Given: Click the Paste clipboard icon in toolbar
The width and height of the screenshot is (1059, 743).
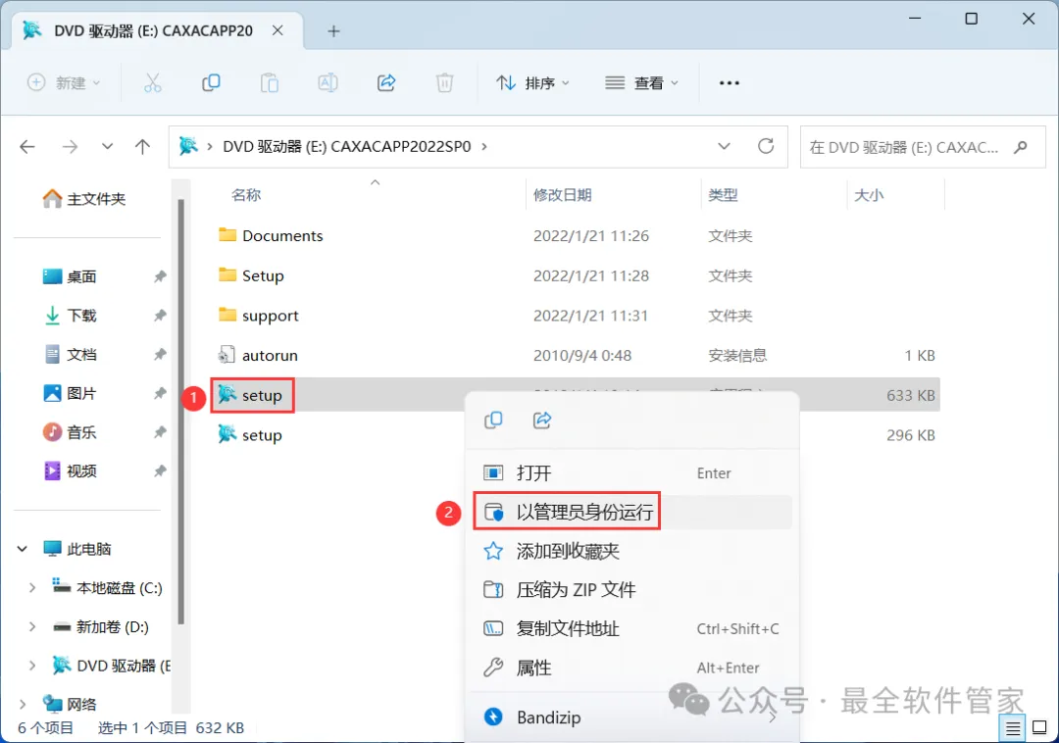Looking at the screenshot, I should pyautogui.click(x=270, y=83).
